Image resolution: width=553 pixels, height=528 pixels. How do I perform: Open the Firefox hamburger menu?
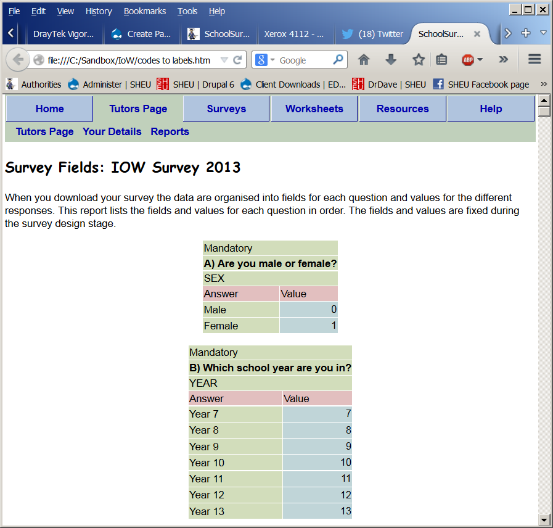tap(534, 60)
